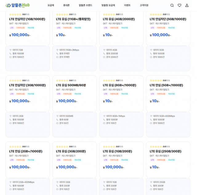This screenshot has height=195, width=197.
Task: Click LTE tag on LTE 안심 (2GB+/1000분)
Action: (x=12, y=160)
